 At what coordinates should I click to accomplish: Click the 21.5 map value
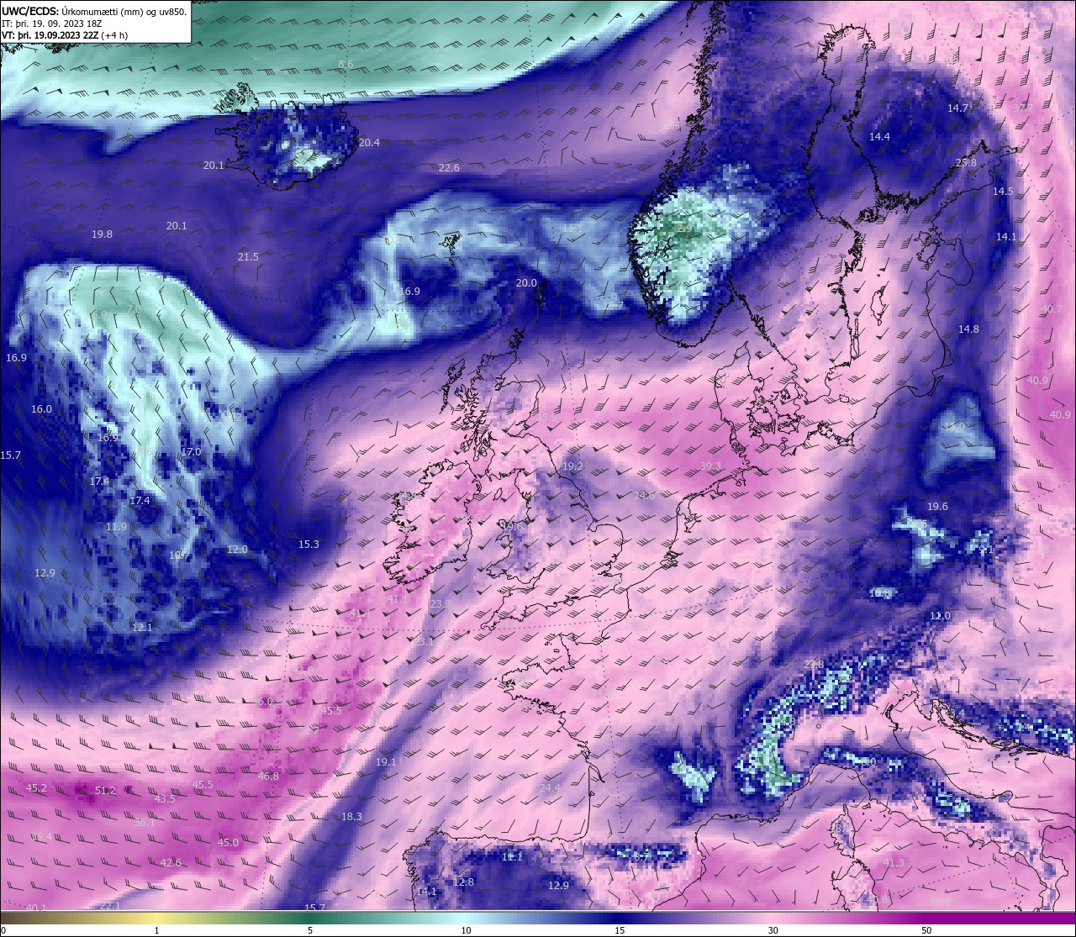(248, 257)
